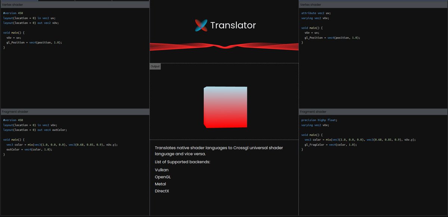The width and height of the screenshot is (448, 217).
Task: Click the 'precision highp float;' line
Action: tap(319, 120)
